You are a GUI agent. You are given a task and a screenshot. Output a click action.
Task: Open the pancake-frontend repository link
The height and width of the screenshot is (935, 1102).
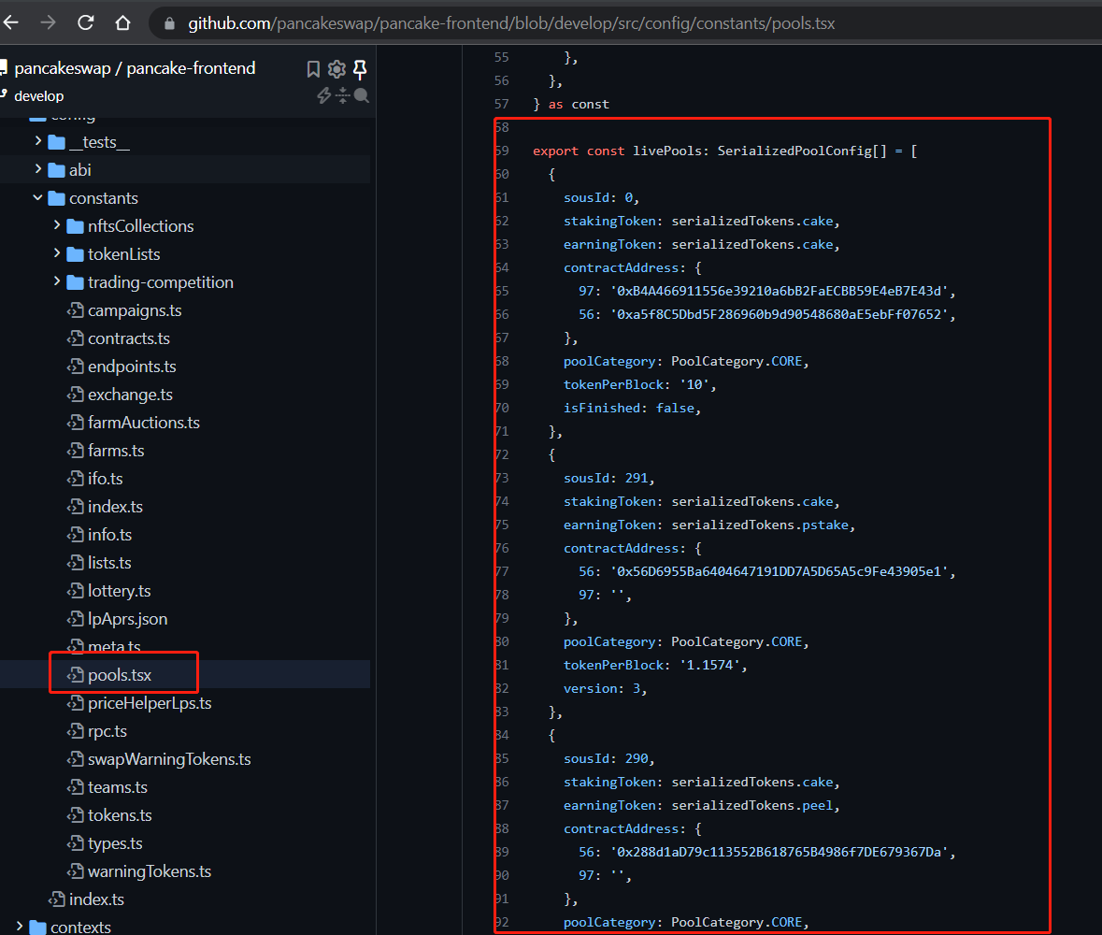coord(191,68)
